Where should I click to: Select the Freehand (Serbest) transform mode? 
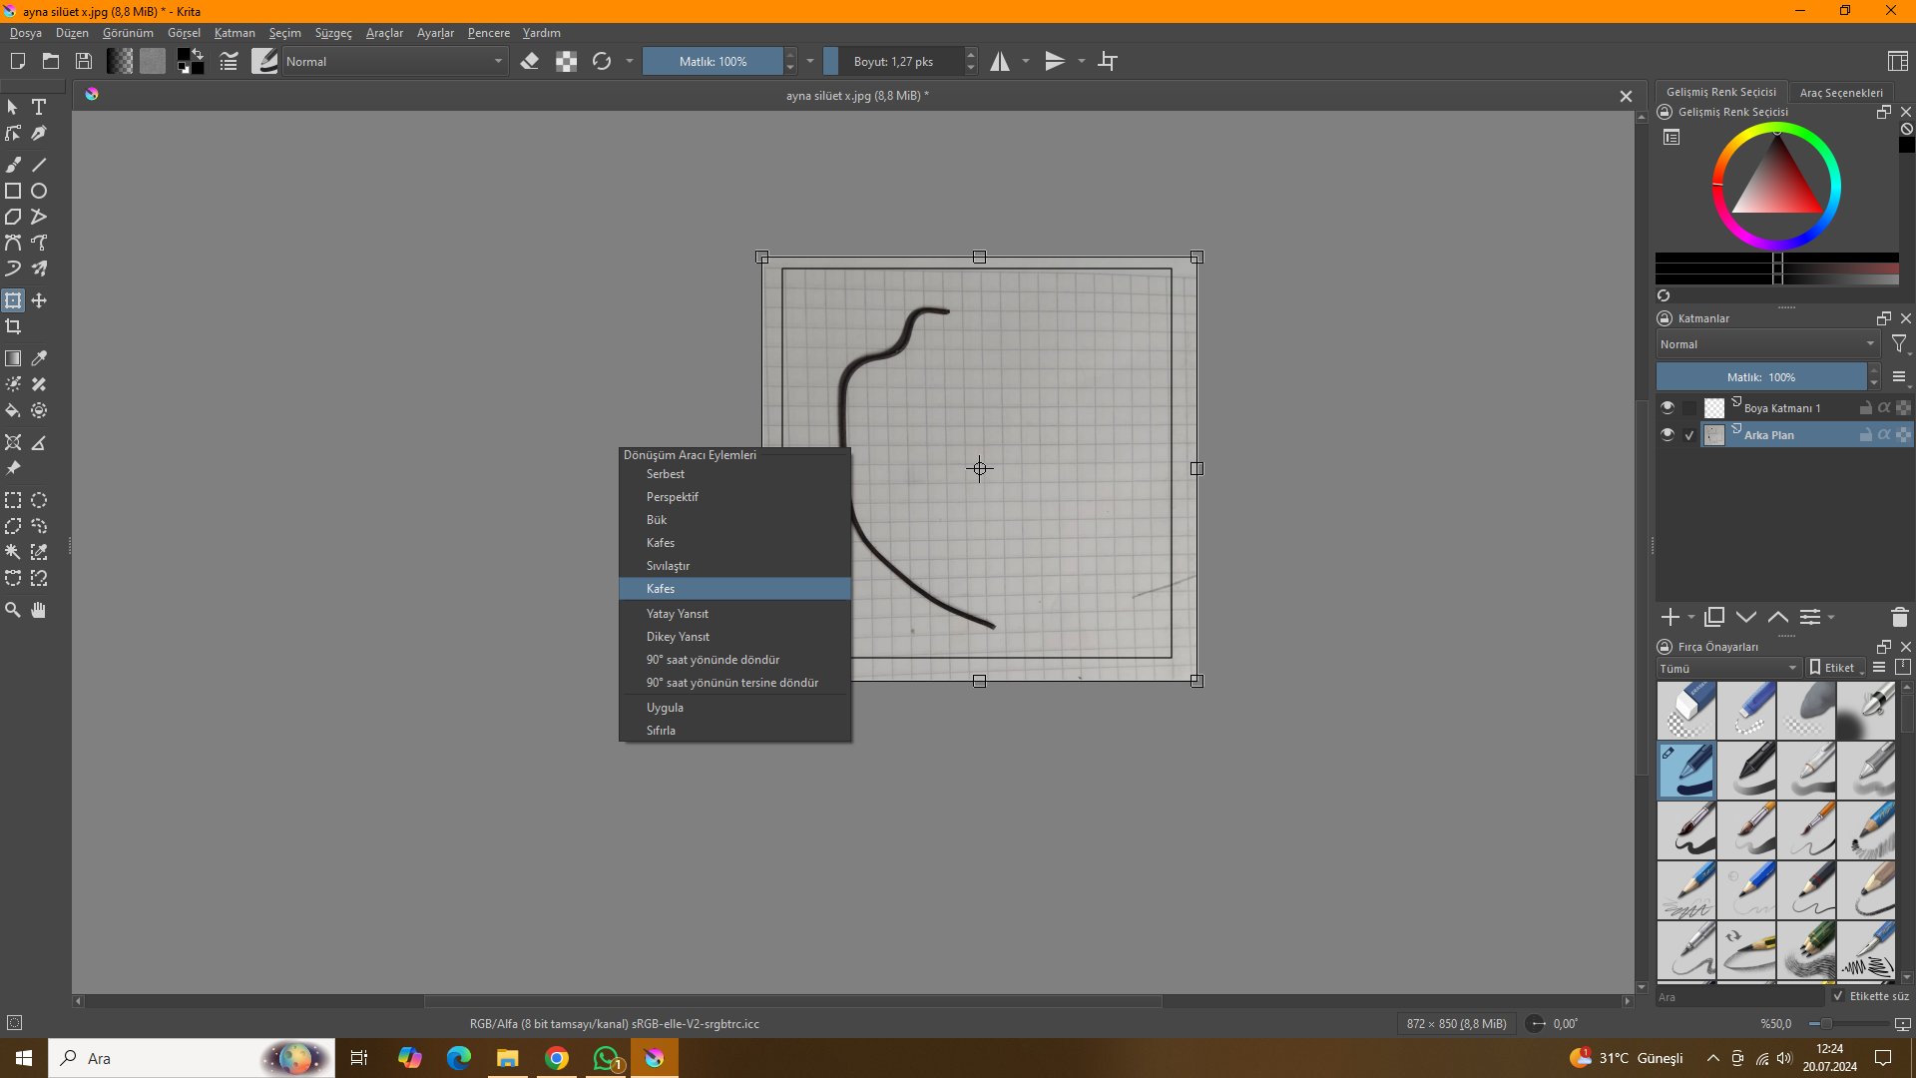(666, 474)
